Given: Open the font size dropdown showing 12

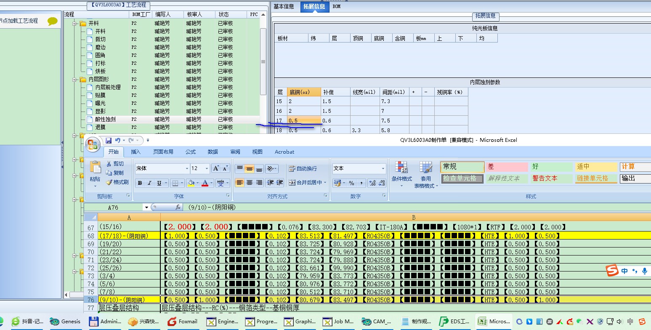Looking at the screenshot, I should [206, 168].
